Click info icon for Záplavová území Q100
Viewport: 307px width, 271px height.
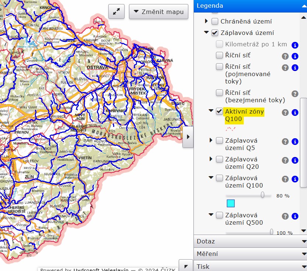tap(295, 179)
